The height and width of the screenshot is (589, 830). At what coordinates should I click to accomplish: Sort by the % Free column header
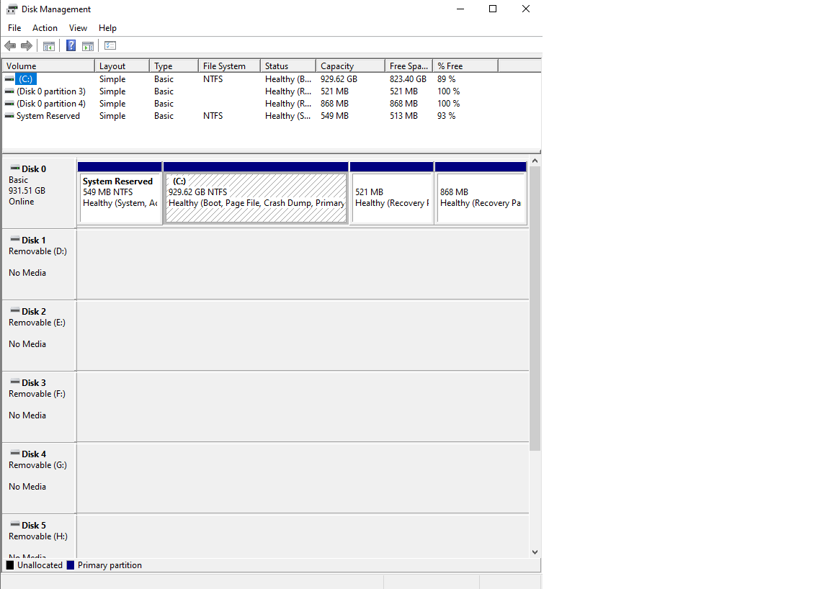click(466, 66)
